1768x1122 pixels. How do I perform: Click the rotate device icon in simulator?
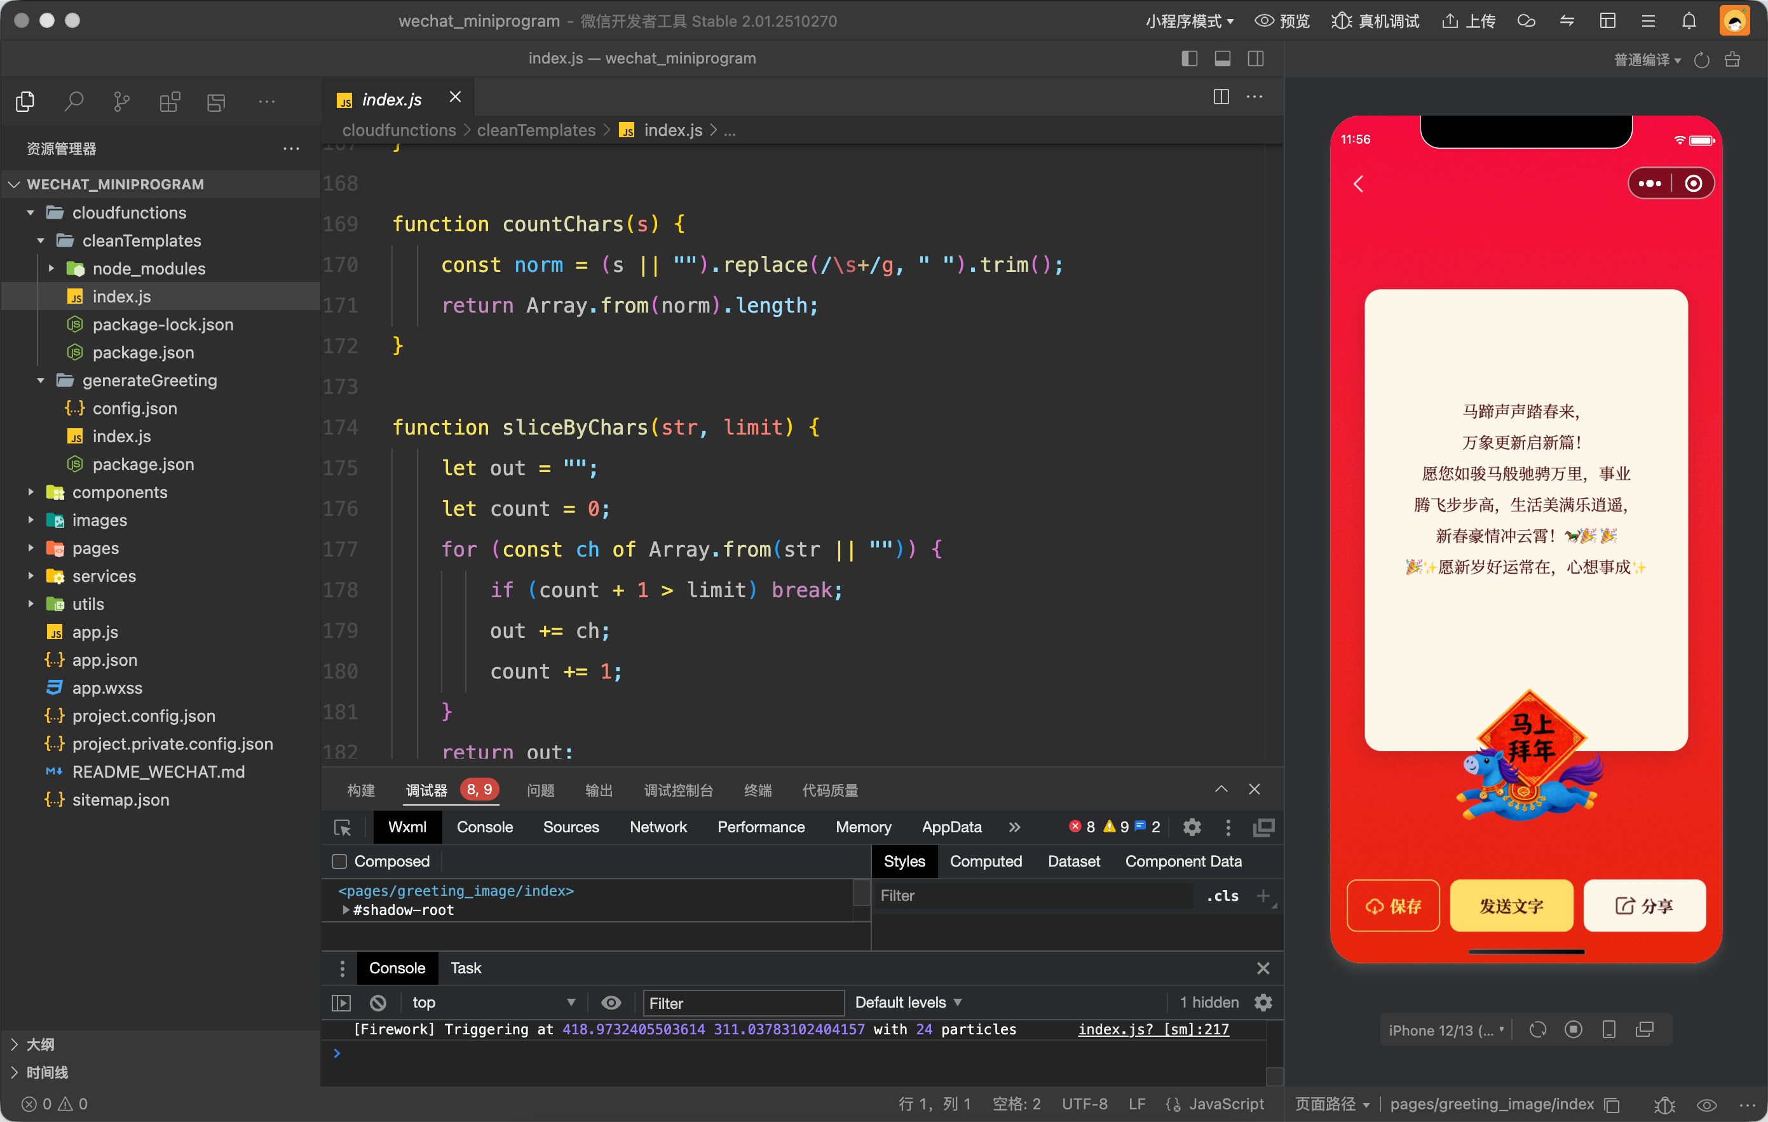click(1537, 1029)
